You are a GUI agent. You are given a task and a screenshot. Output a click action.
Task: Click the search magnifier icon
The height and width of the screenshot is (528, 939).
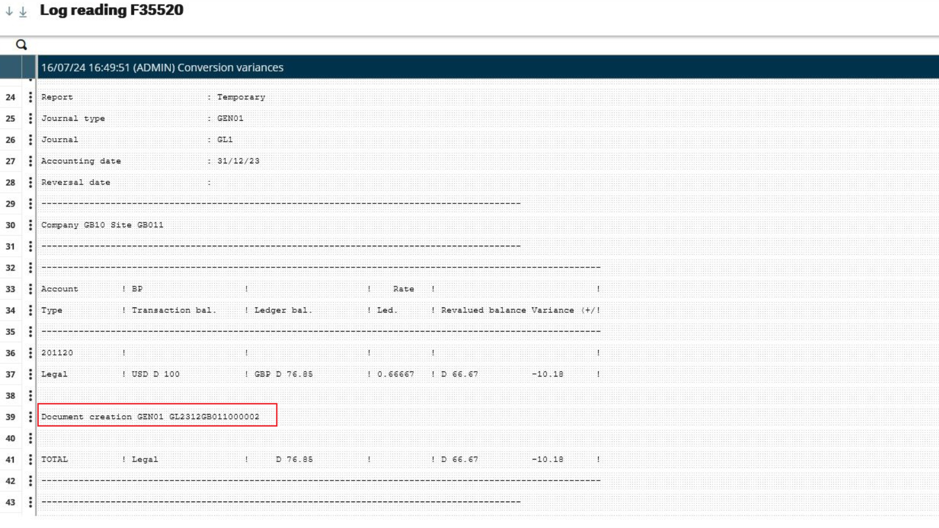[21, 45]
